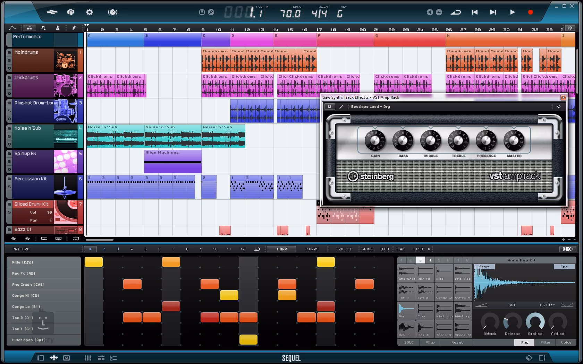Click the Rim drum pad

(406, 310)
